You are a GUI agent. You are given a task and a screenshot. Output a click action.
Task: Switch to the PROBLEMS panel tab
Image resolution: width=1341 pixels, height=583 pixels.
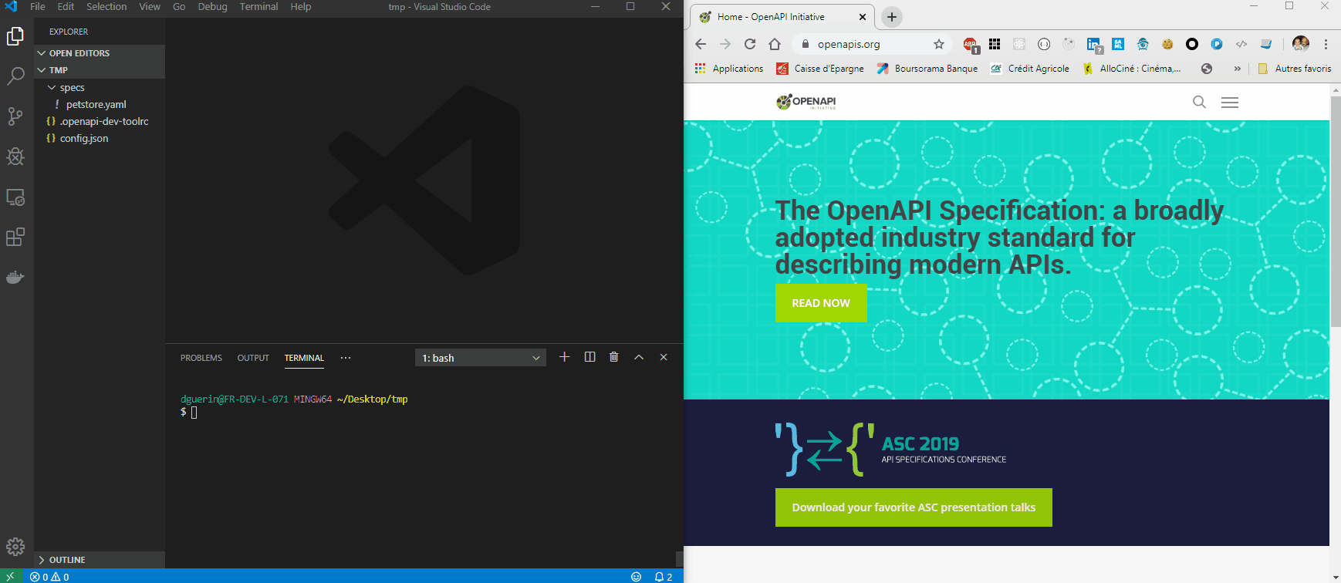tap(201, 358)
